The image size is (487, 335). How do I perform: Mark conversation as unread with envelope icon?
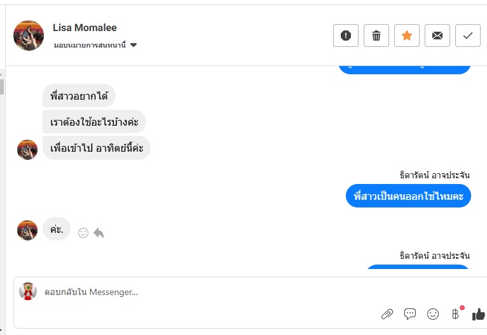click(437, 36)
